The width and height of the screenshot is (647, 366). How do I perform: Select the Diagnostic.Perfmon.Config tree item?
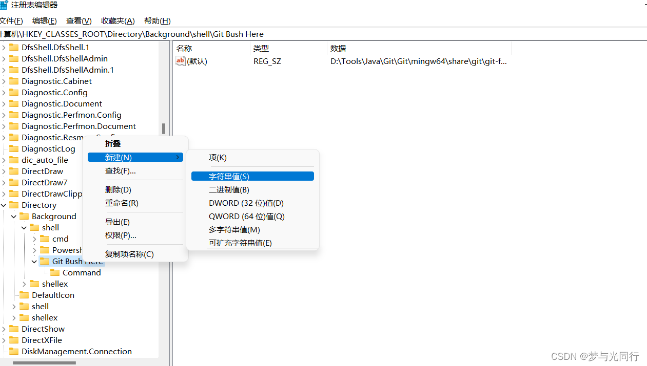click(x=71, y=115)
